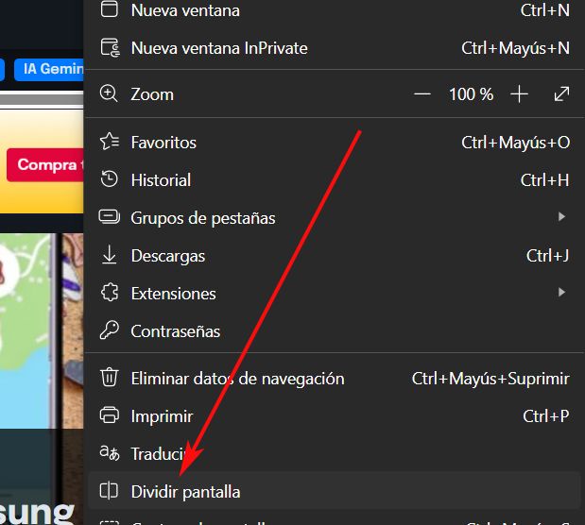
Task: Click the Ctrl+Mayús+Suprimir shortcut label
Action: pos(490,379)
